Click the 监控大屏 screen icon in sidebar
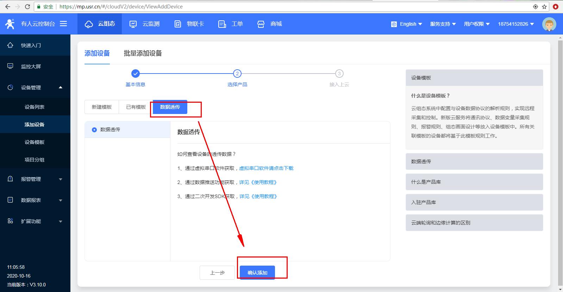This screenshot has width=563, height=292. [10, 66]
